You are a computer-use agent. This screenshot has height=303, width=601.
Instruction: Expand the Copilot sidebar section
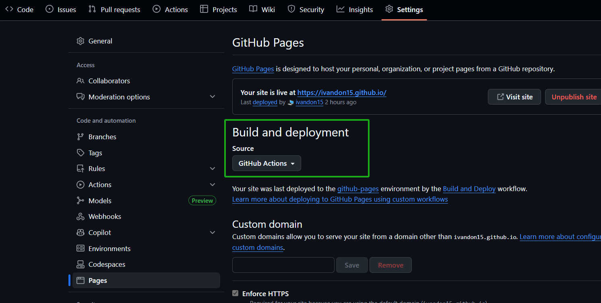213,233
